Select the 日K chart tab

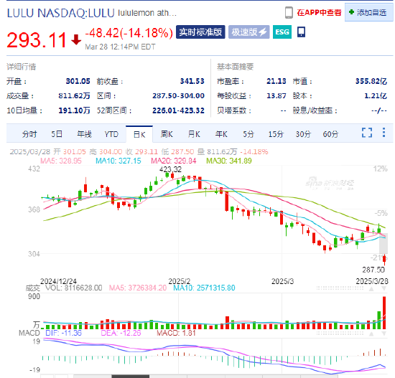coord(139,134)
